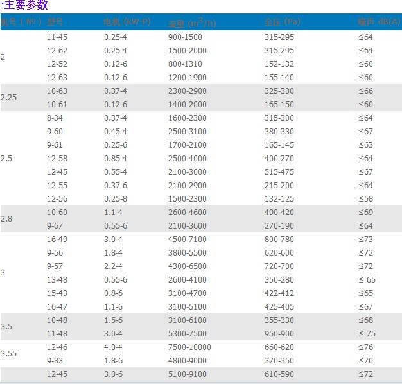
Task: Click motor value 0.45-4
Action: 116,131
